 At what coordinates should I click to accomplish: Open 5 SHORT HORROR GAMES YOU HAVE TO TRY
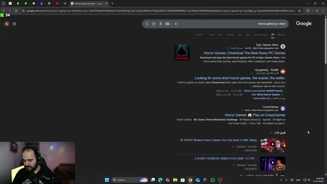tap(225, 158)
